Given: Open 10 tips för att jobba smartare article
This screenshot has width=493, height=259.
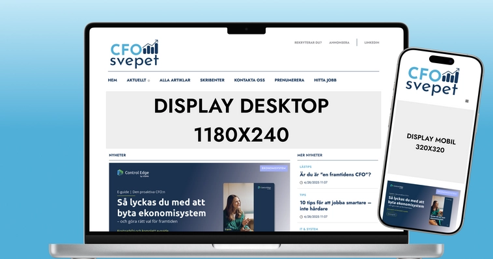Looking at the screenshot, I should tap(335, 206).
